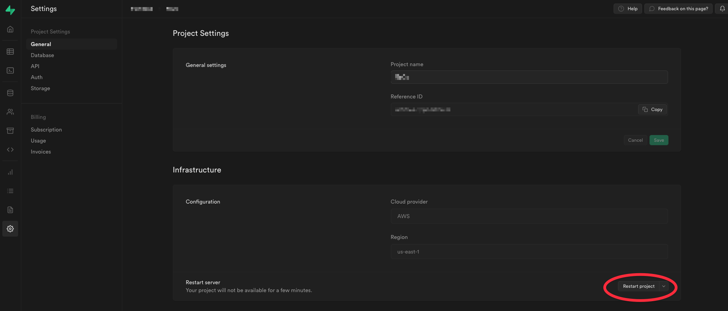Screen dimensions: 728x311
Task: Go to Invoices billing page
Action: click(41, 152)
